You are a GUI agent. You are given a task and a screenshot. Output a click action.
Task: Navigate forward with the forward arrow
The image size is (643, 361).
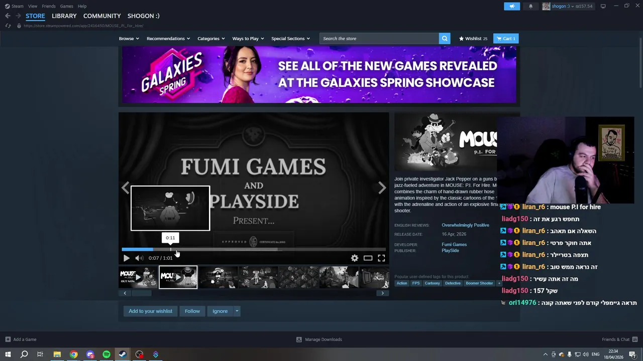tap(18, 16)
